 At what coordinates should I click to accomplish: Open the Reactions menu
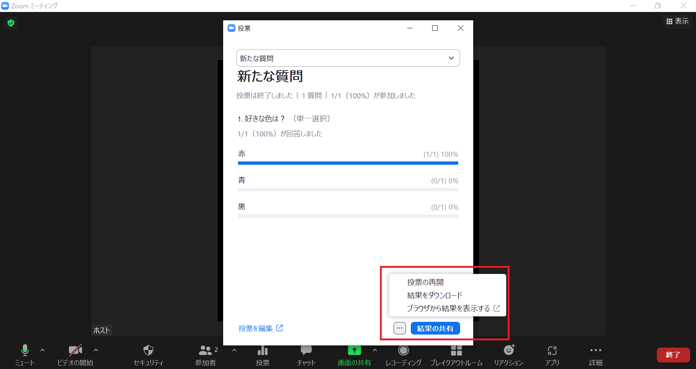coord(508,354)
